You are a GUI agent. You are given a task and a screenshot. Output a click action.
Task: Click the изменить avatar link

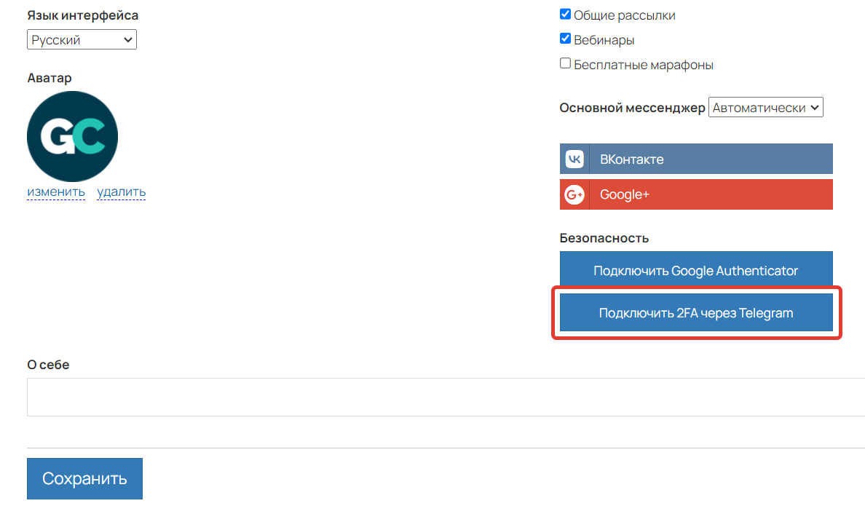[x=56, y=192]
